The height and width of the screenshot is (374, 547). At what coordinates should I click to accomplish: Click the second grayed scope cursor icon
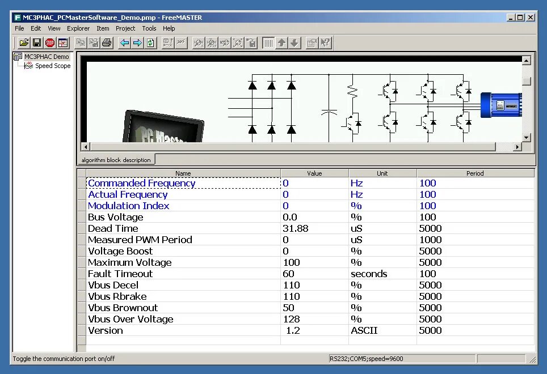pyautogui.click(x=212, y=43)
